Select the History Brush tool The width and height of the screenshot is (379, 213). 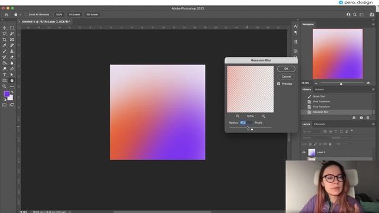coord(4,57)
